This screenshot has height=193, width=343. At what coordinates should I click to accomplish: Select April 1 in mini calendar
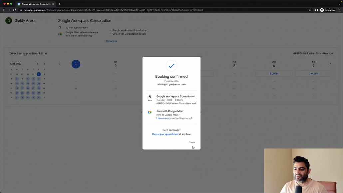[39, 74]
